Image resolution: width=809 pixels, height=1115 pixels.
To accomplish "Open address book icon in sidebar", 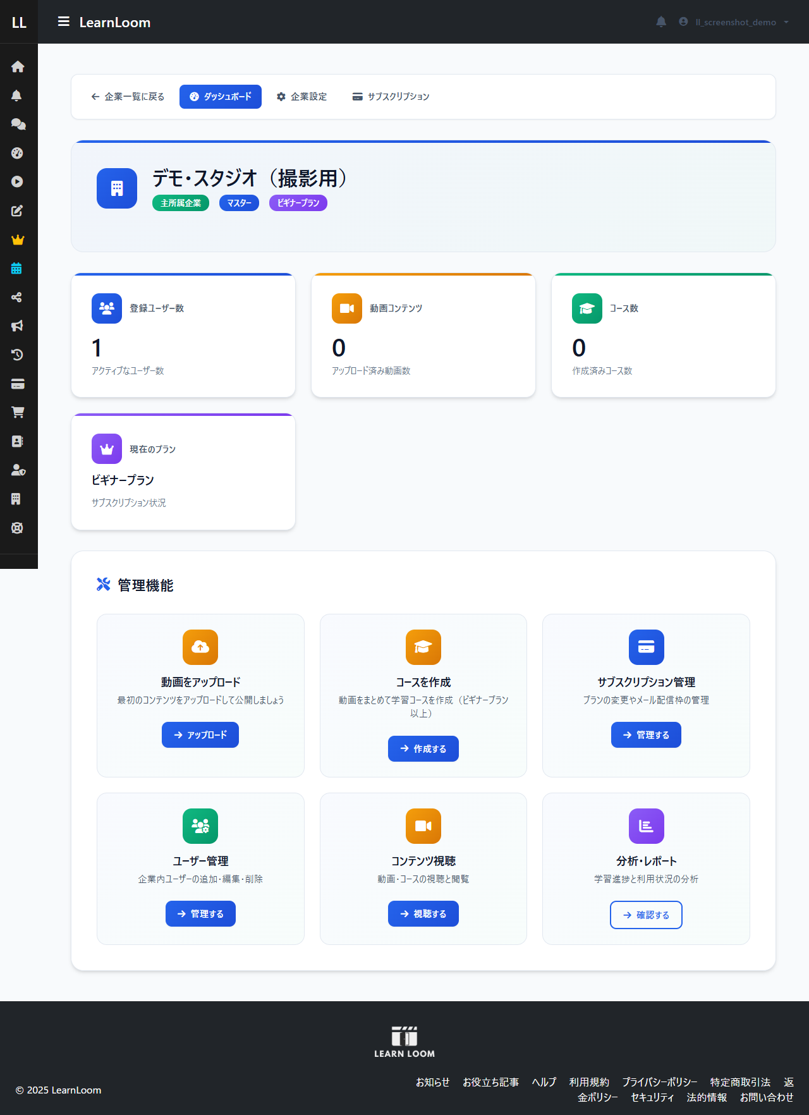I will (17, 441).
